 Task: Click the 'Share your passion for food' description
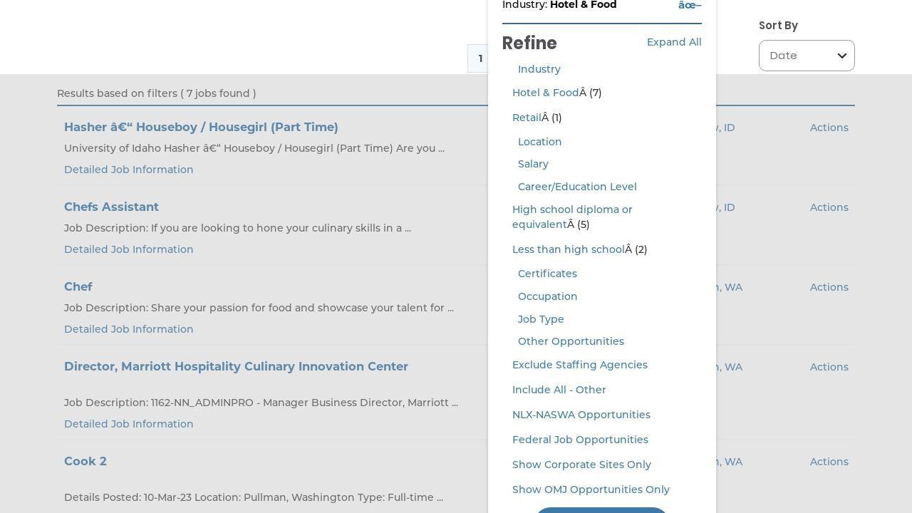pos(259,308)
